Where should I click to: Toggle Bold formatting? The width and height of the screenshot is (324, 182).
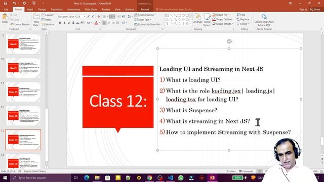point(60,23)
